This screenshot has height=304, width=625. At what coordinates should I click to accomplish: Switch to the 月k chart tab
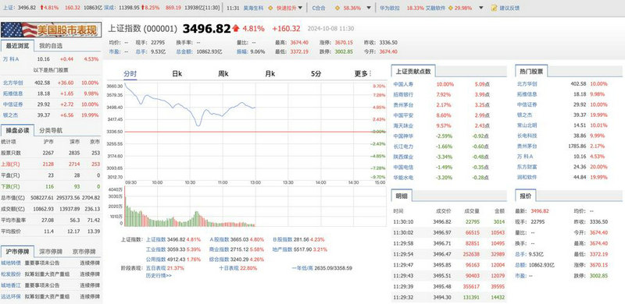[x=270, y=73]
